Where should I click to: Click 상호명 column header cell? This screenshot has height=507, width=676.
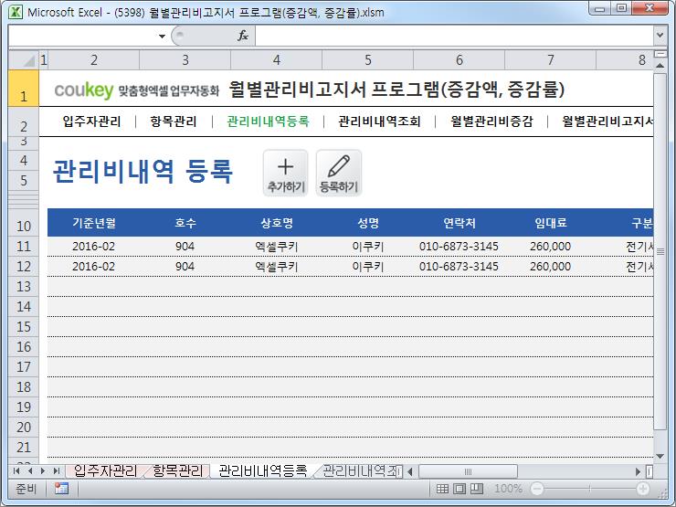(277, 223)
